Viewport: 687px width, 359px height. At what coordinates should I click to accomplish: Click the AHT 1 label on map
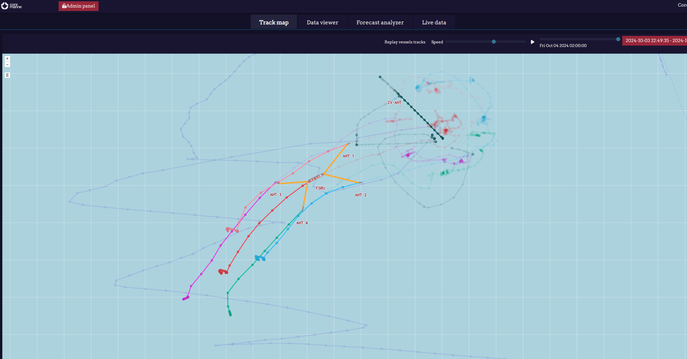348,156
